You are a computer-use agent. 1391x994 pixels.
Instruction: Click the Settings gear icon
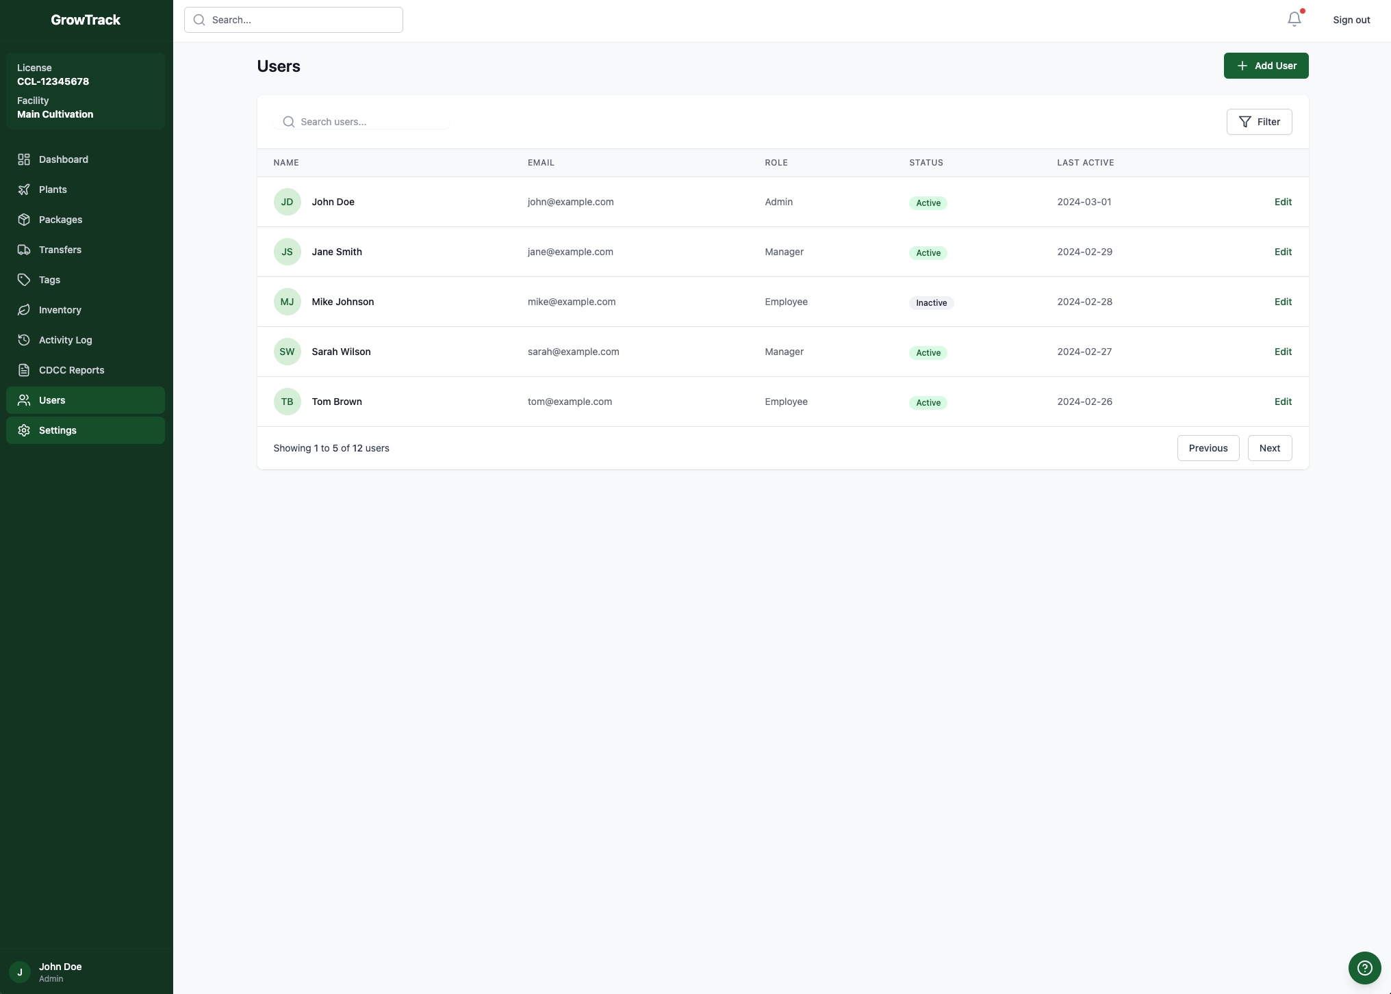click(x=24, y=430)
